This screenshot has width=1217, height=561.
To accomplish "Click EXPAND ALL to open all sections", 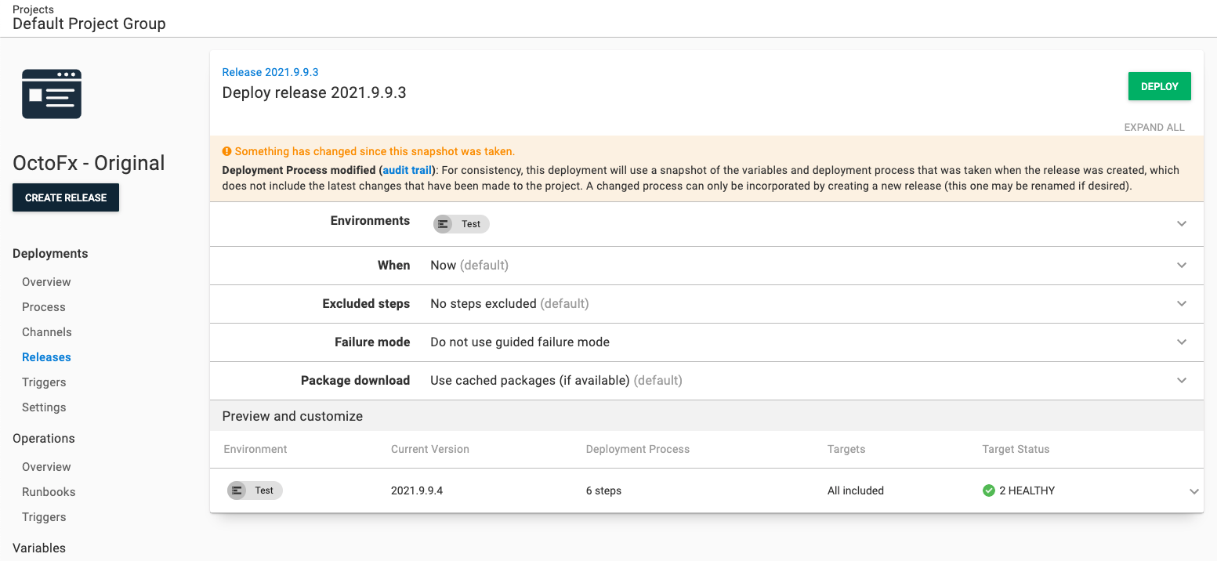I will 1154,126.
